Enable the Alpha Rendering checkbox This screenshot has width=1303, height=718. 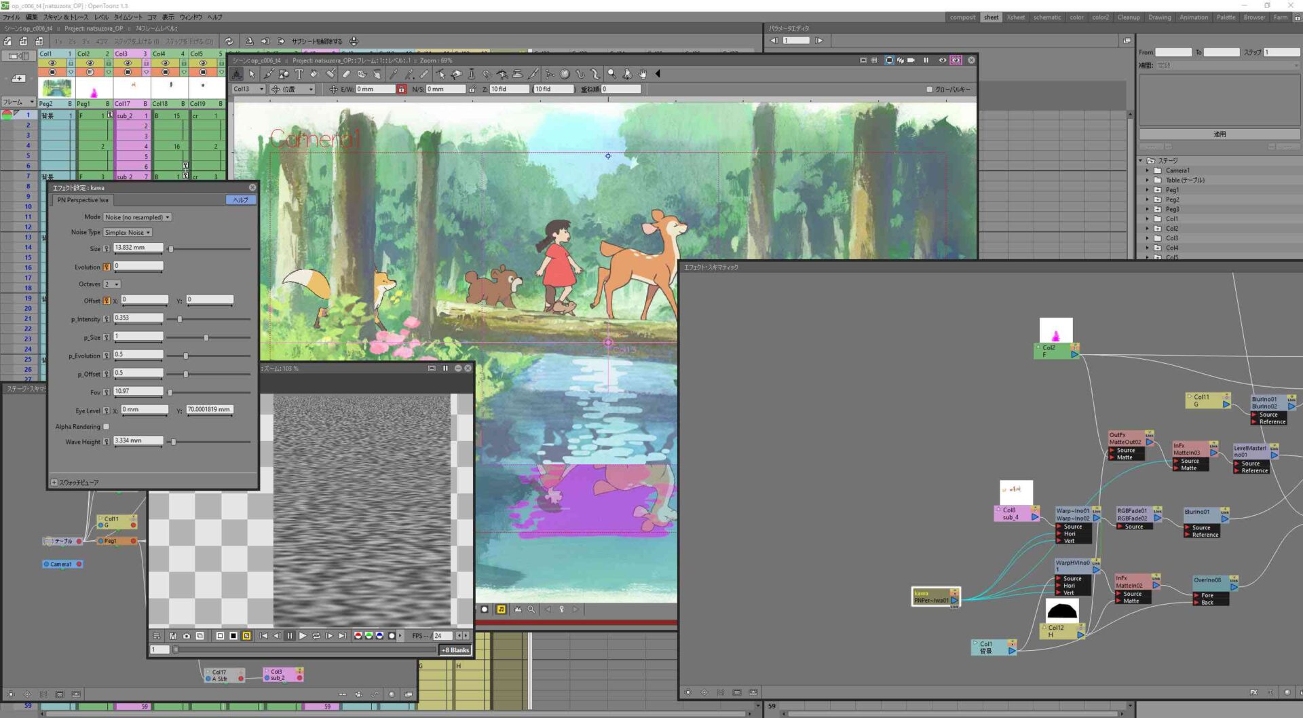(107, 426)
